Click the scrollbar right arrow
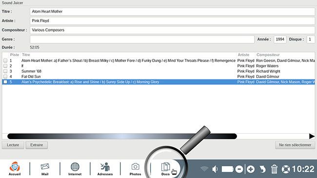Viewport: 317px width, 178px height. coord(312,137)
